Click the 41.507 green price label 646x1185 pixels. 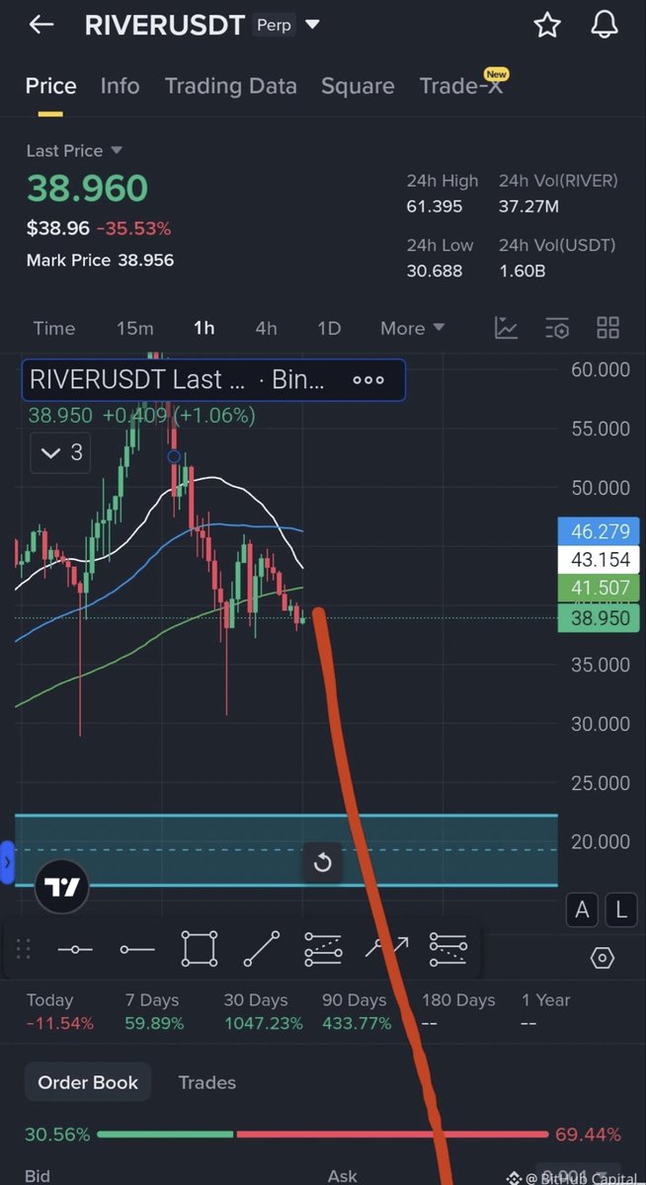pyautogui.click(x=601, y=590)
